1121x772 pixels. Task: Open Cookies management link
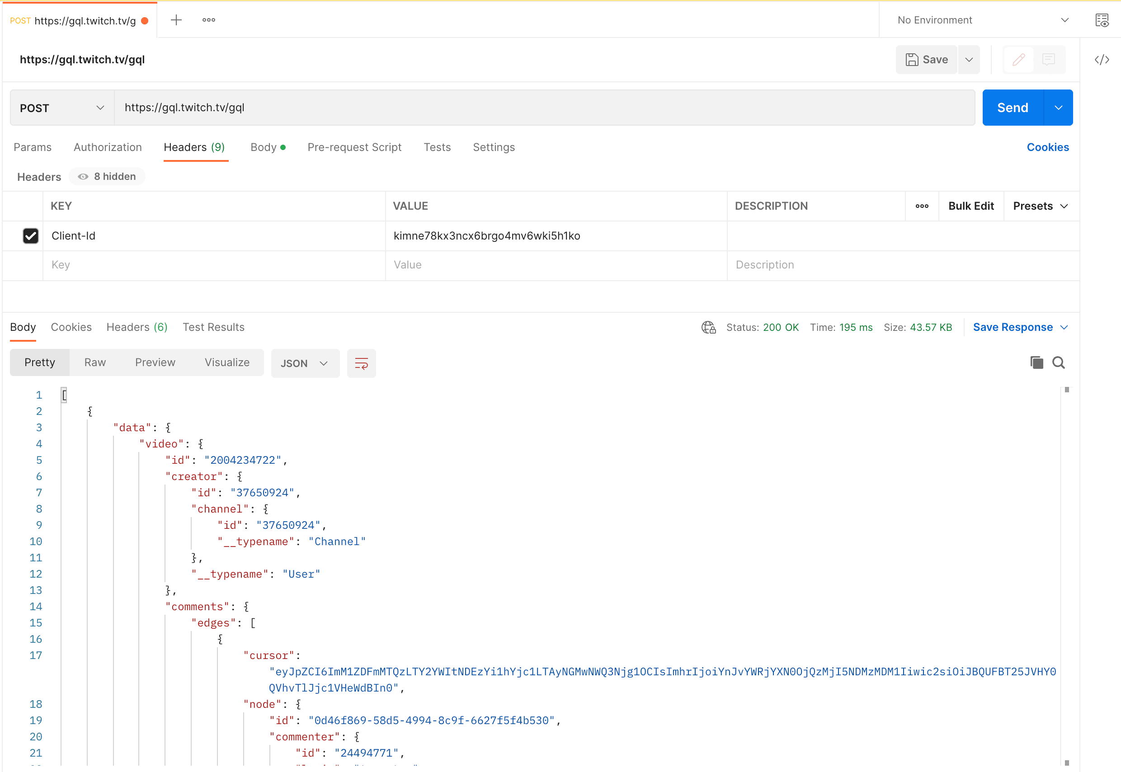[x=1047, y=147]
